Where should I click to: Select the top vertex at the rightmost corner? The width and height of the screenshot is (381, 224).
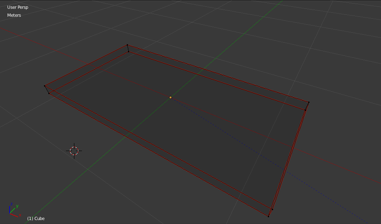pyautogui.click(x=309, y=102)
